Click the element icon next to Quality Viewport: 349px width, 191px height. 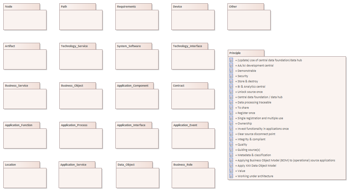(231, 145)
